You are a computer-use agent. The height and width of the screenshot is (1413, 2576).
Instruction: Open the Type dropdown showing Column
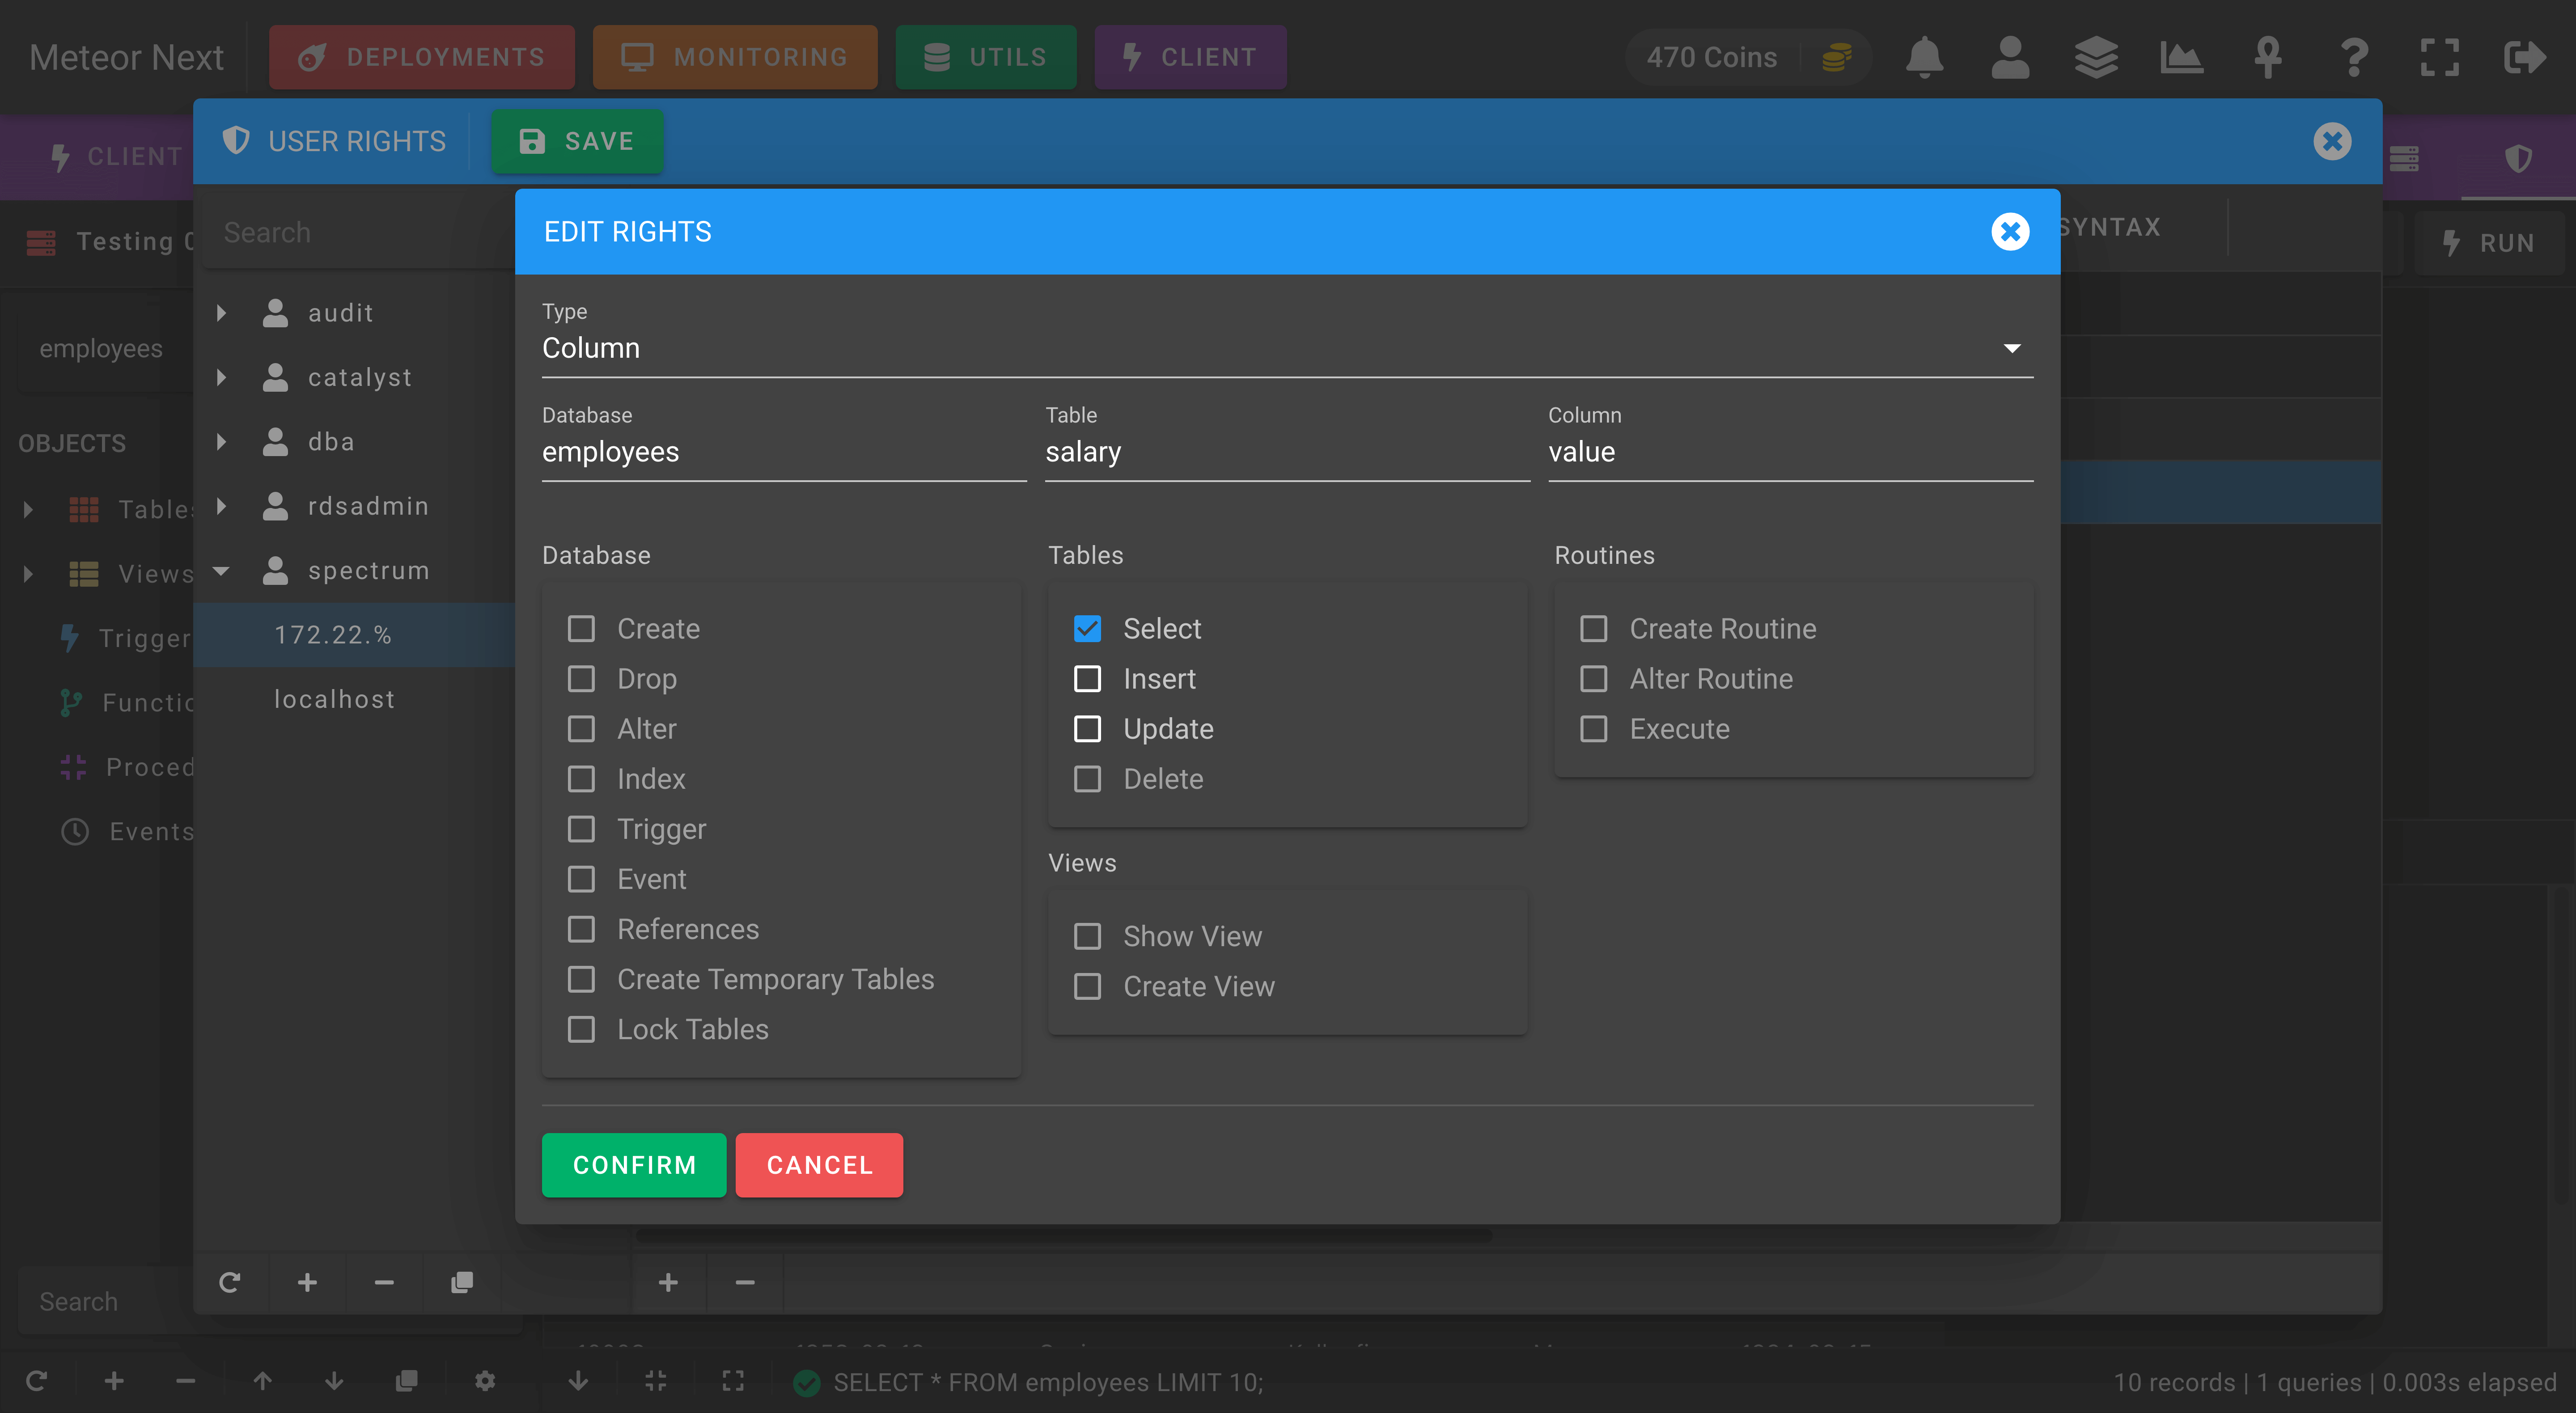1287,348
